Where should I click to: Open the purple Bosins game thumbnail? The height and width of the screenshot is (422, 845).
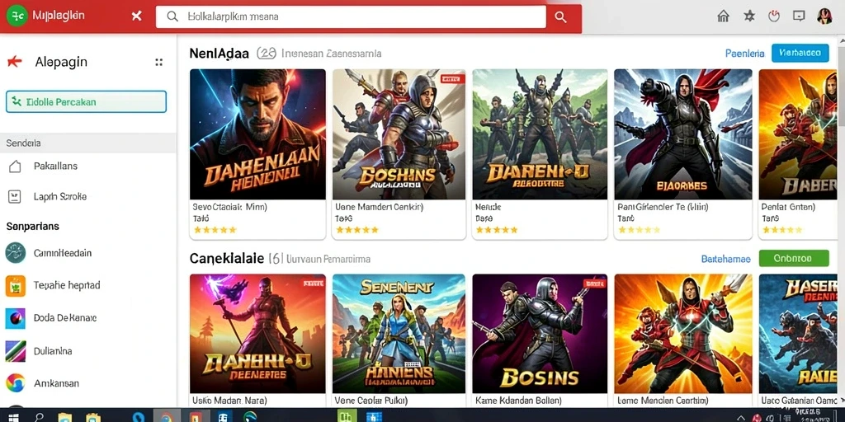click(540, 334)
